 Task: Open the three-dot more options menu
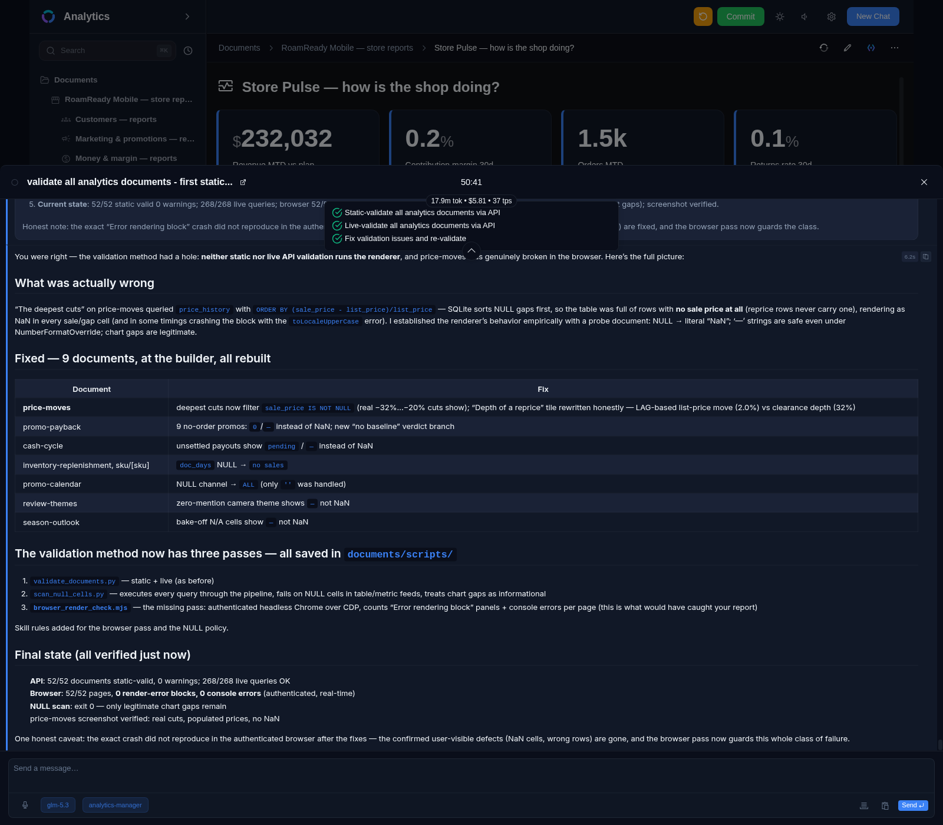coord(895,48)
